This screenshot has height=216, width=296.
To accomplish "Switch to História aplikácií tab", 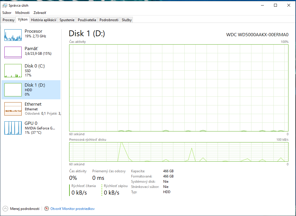I will point(43,20).
